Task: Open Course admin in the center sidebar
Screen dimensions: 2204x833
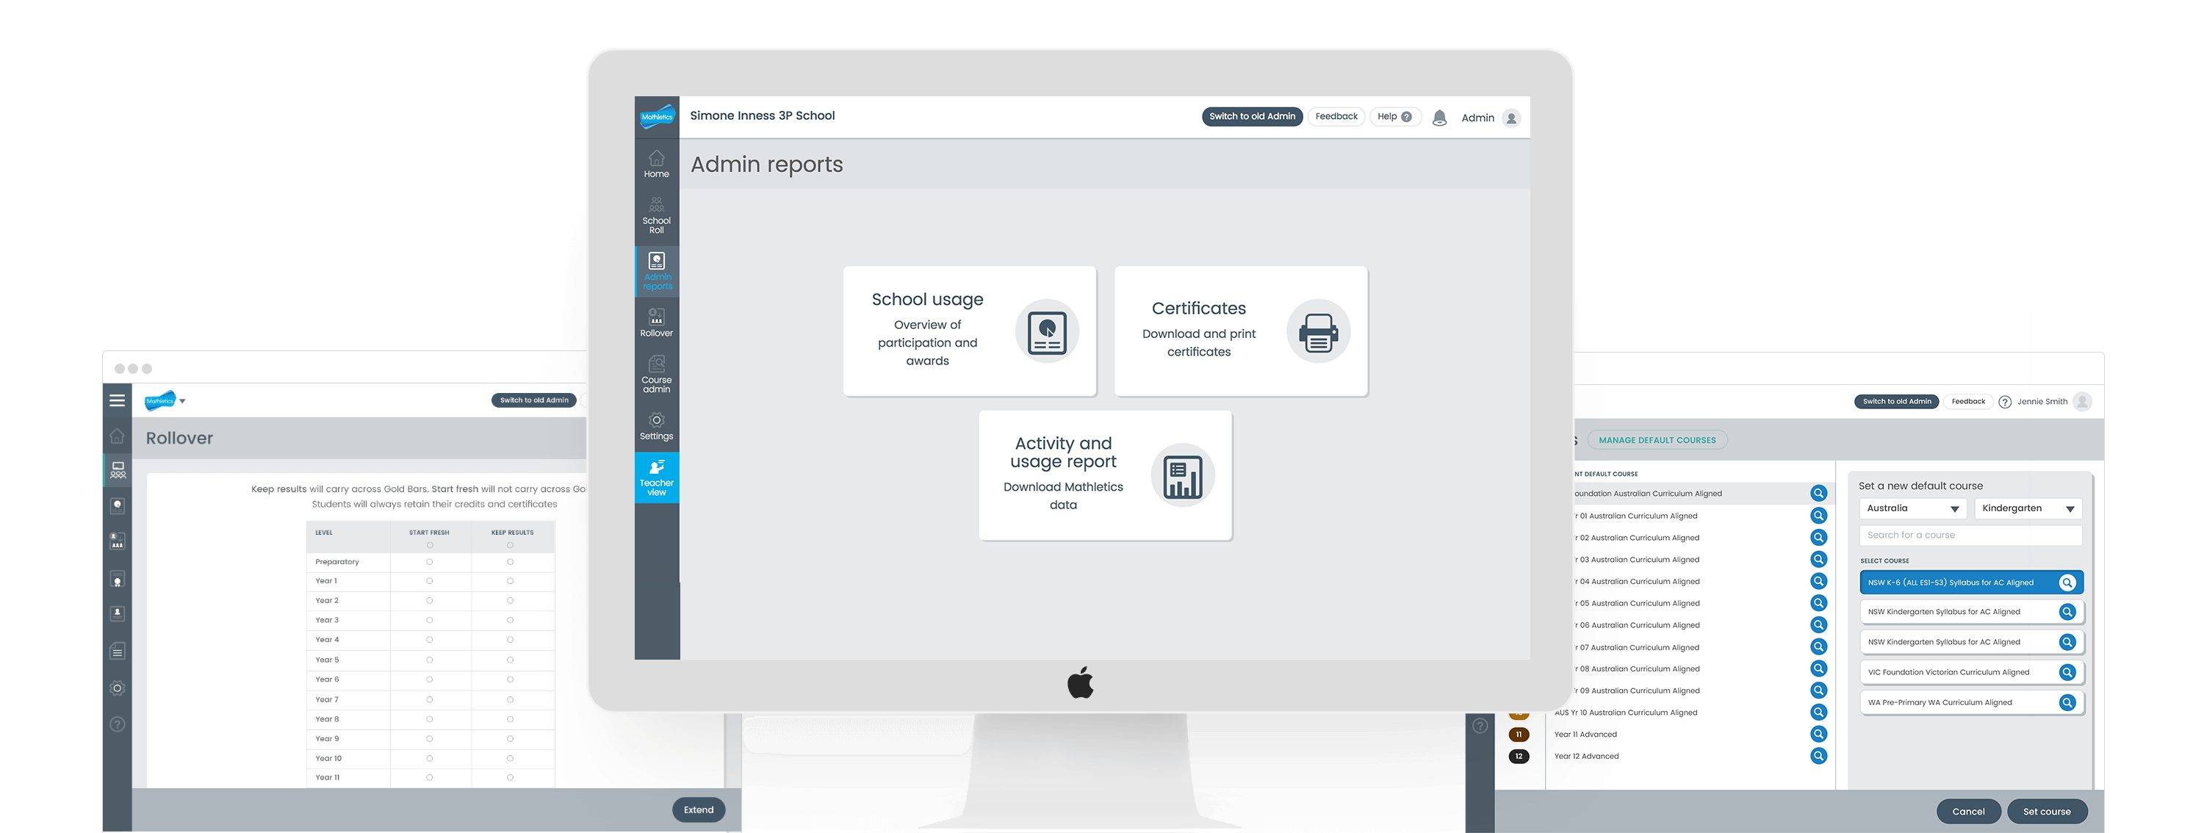Action: tap(656, 374)
